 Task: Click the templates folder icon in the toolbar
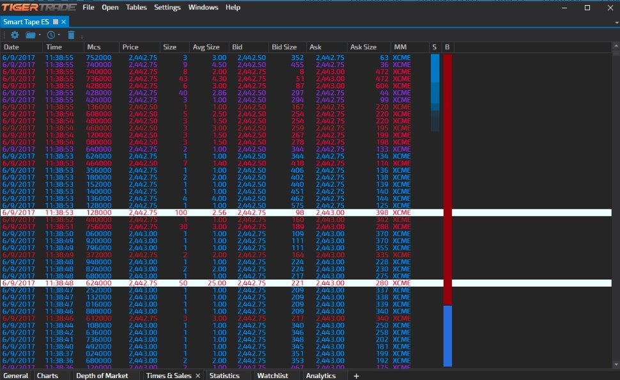(31, 35)
